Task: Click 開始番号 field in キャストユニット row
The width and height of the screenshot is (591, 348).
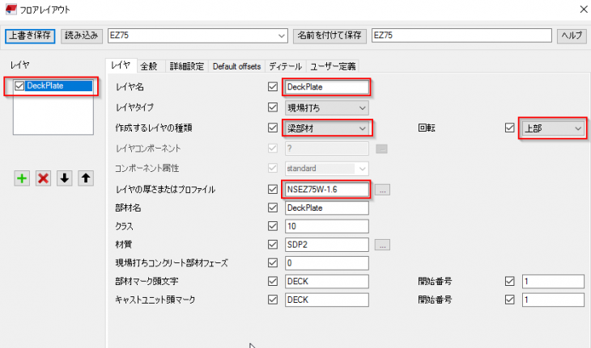Action: pos(553,300)
